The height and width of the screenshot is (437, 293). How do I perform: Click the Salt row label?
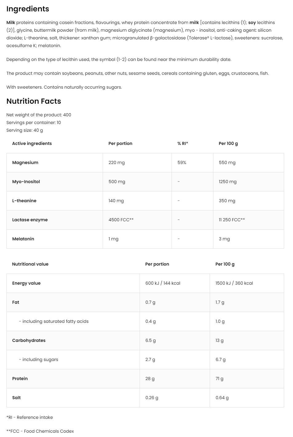[17, 398]
